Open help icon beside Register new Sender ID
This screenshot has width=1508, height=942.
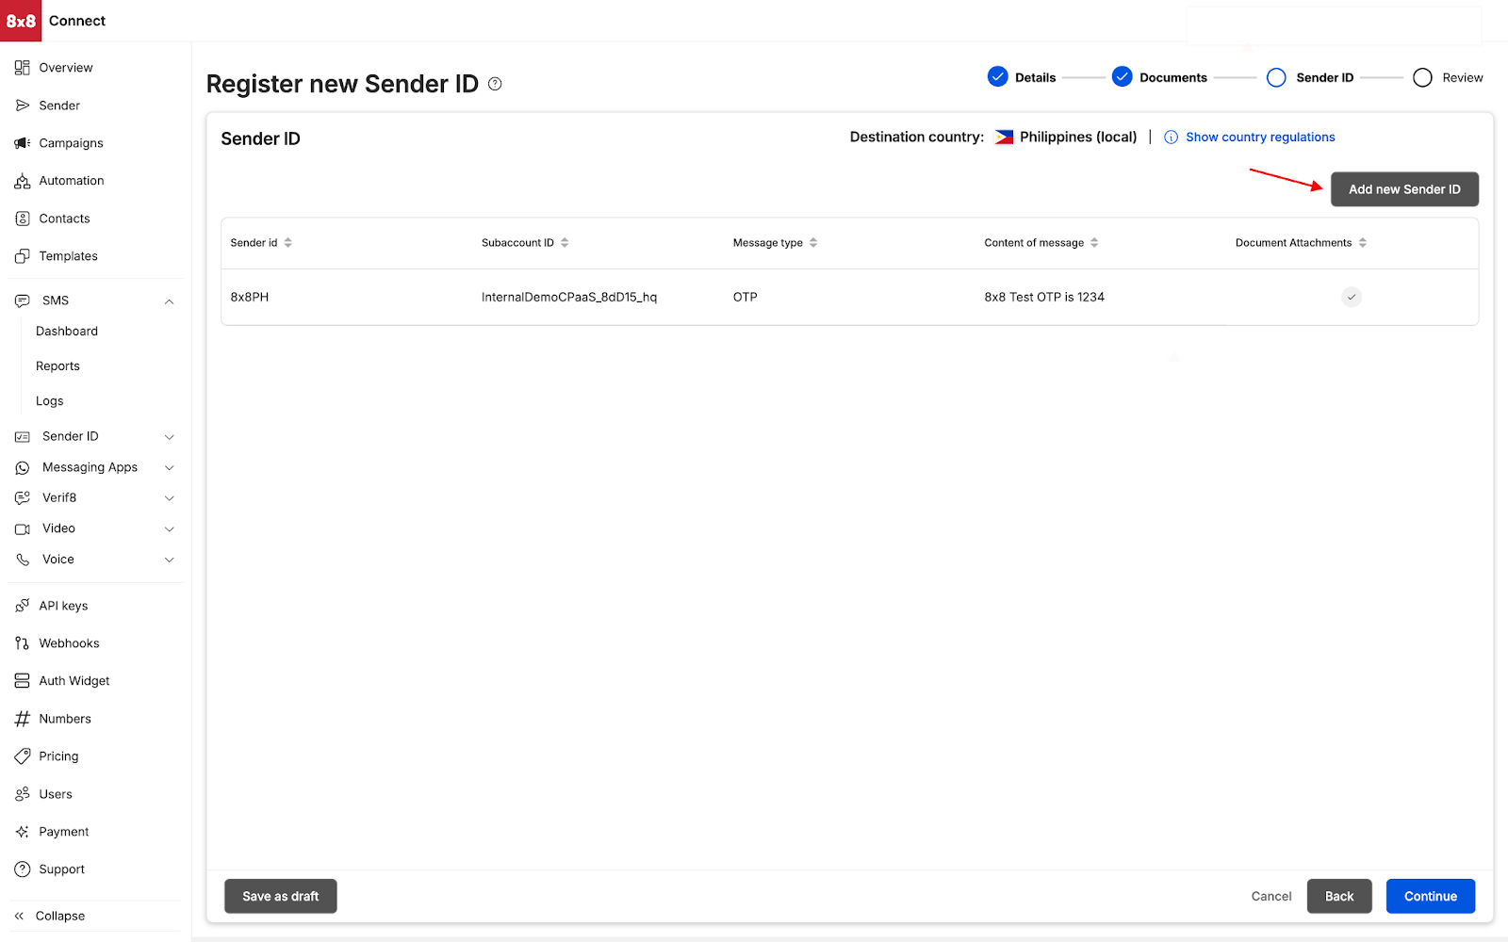coord(495,84)
